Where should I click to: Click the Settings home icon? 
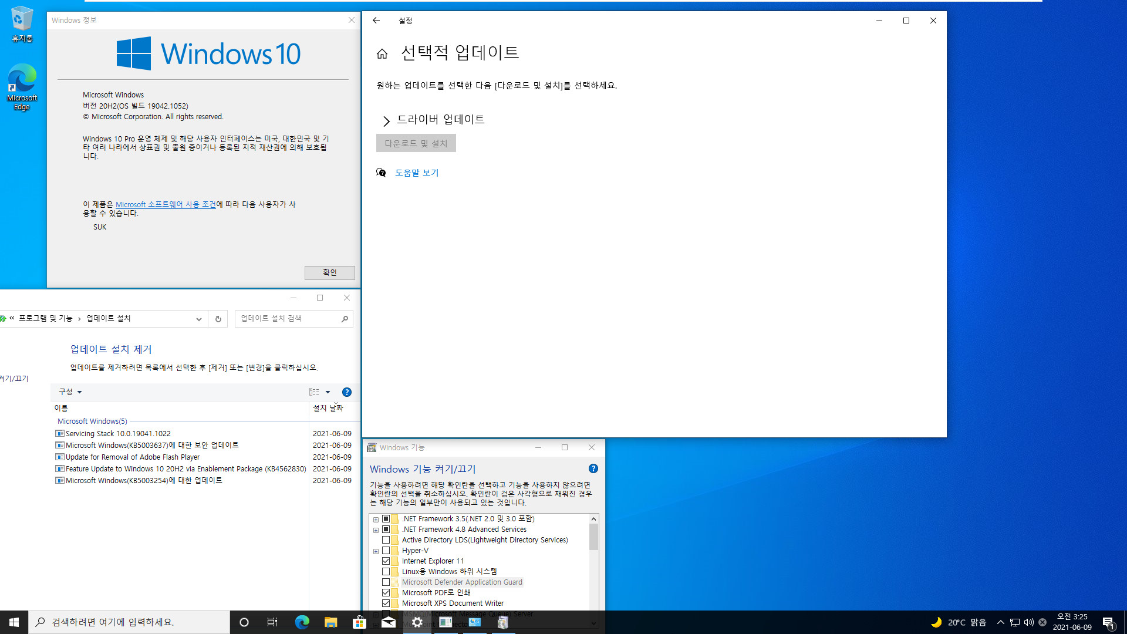point(382,54)
